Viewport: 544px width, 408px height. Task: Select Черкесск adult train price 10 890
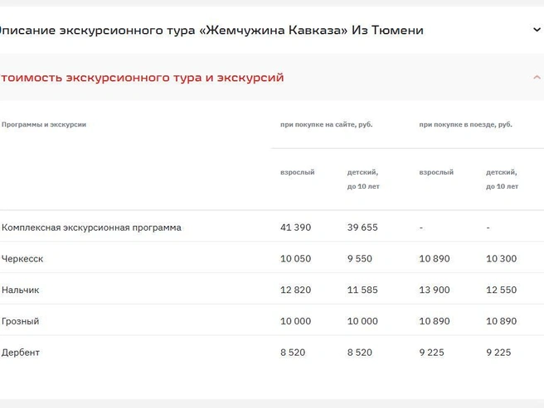point(435,259)
